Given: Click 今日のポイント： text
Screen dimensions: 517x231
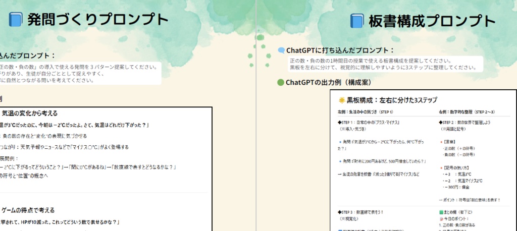Looking at the screenshot, I should coord(456,219).
